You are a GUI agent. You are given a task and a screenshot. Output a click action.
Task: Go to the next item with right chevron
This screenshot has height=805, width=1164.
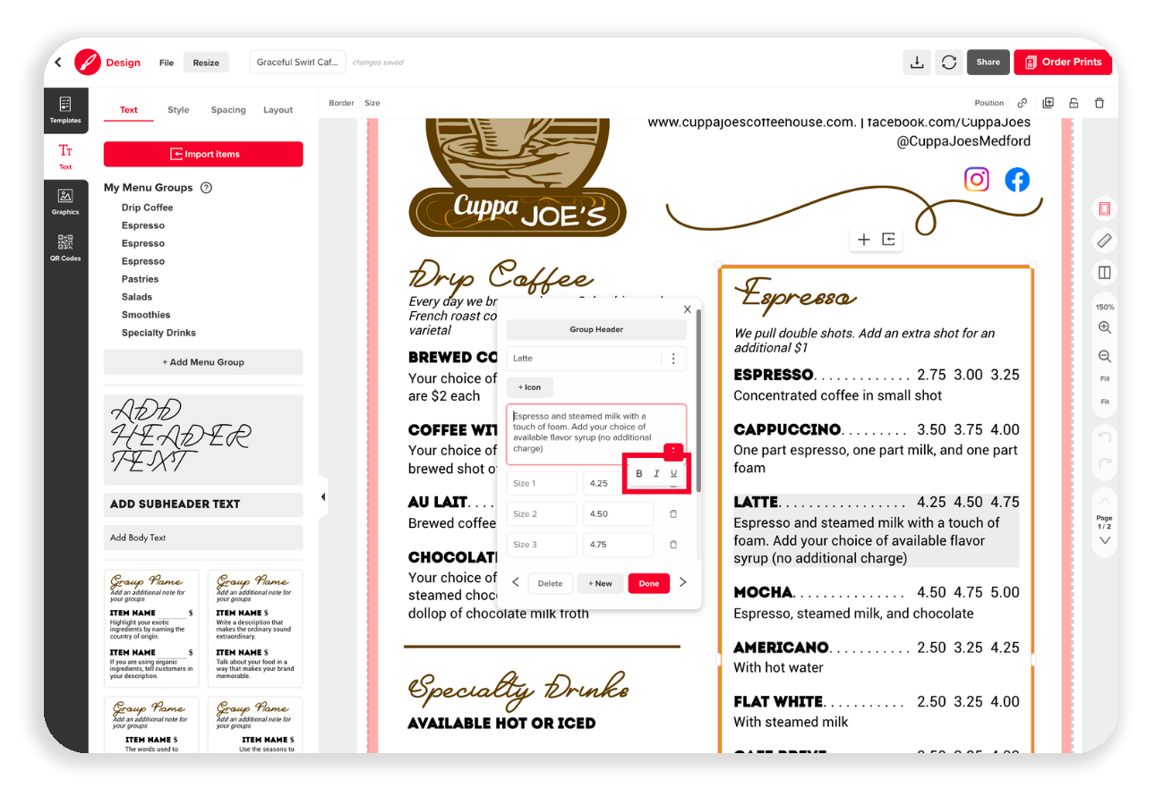click(682, 582)
